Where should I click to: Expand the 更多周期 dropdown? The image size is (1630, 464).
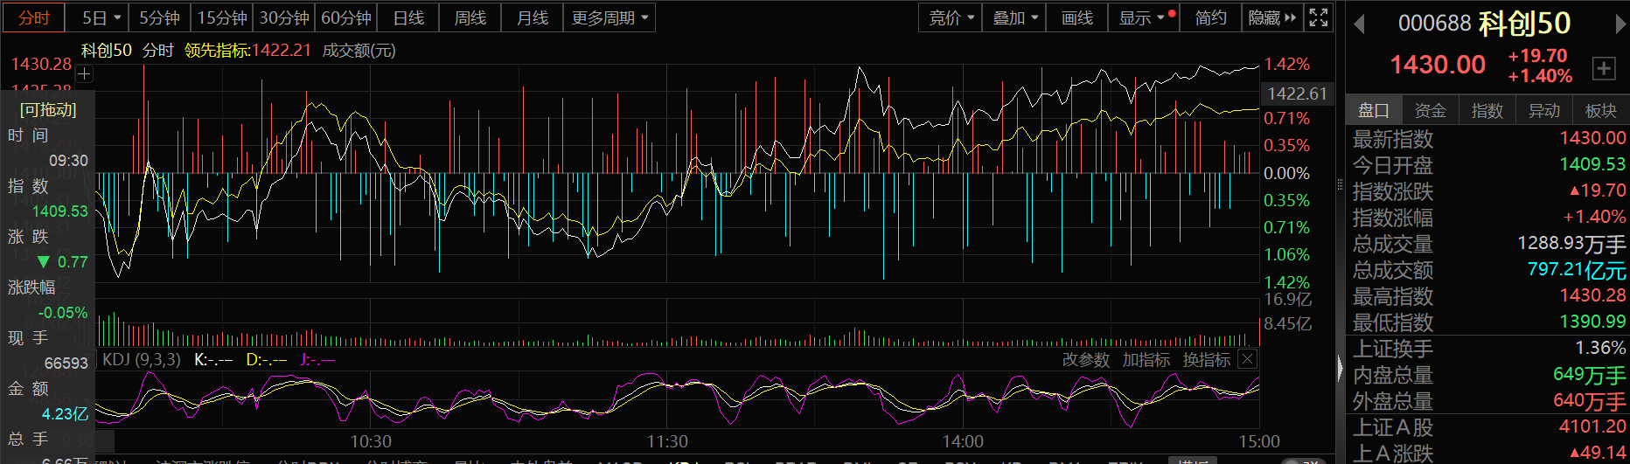610,17
